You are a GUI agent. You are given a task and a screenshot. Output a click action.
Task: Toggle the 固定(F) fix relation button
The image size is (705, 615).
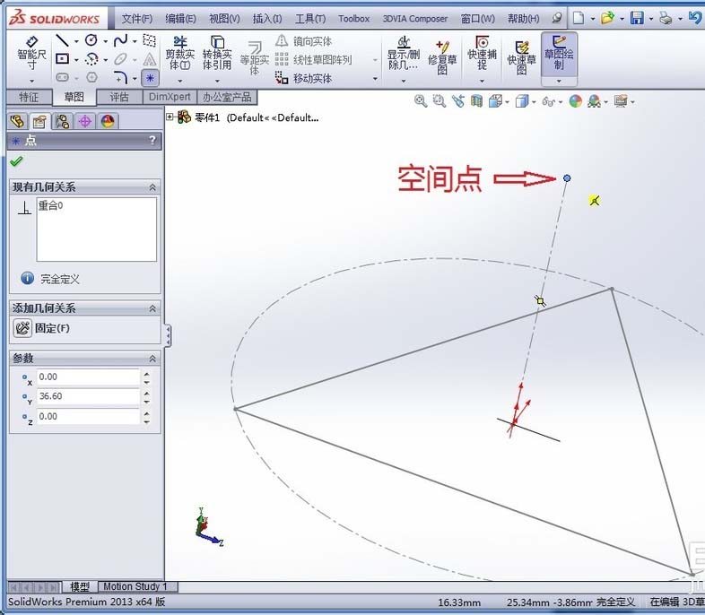23,328
